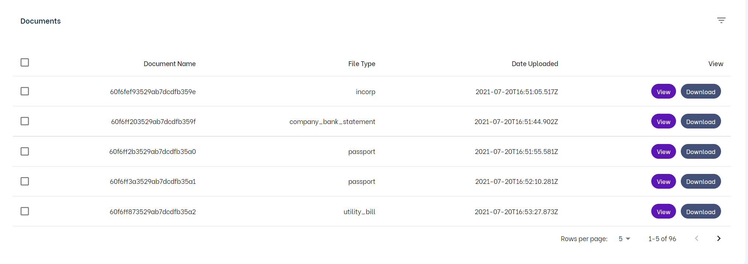
Task: Click the Date Uploaded column header
Action: click(535, 64)
